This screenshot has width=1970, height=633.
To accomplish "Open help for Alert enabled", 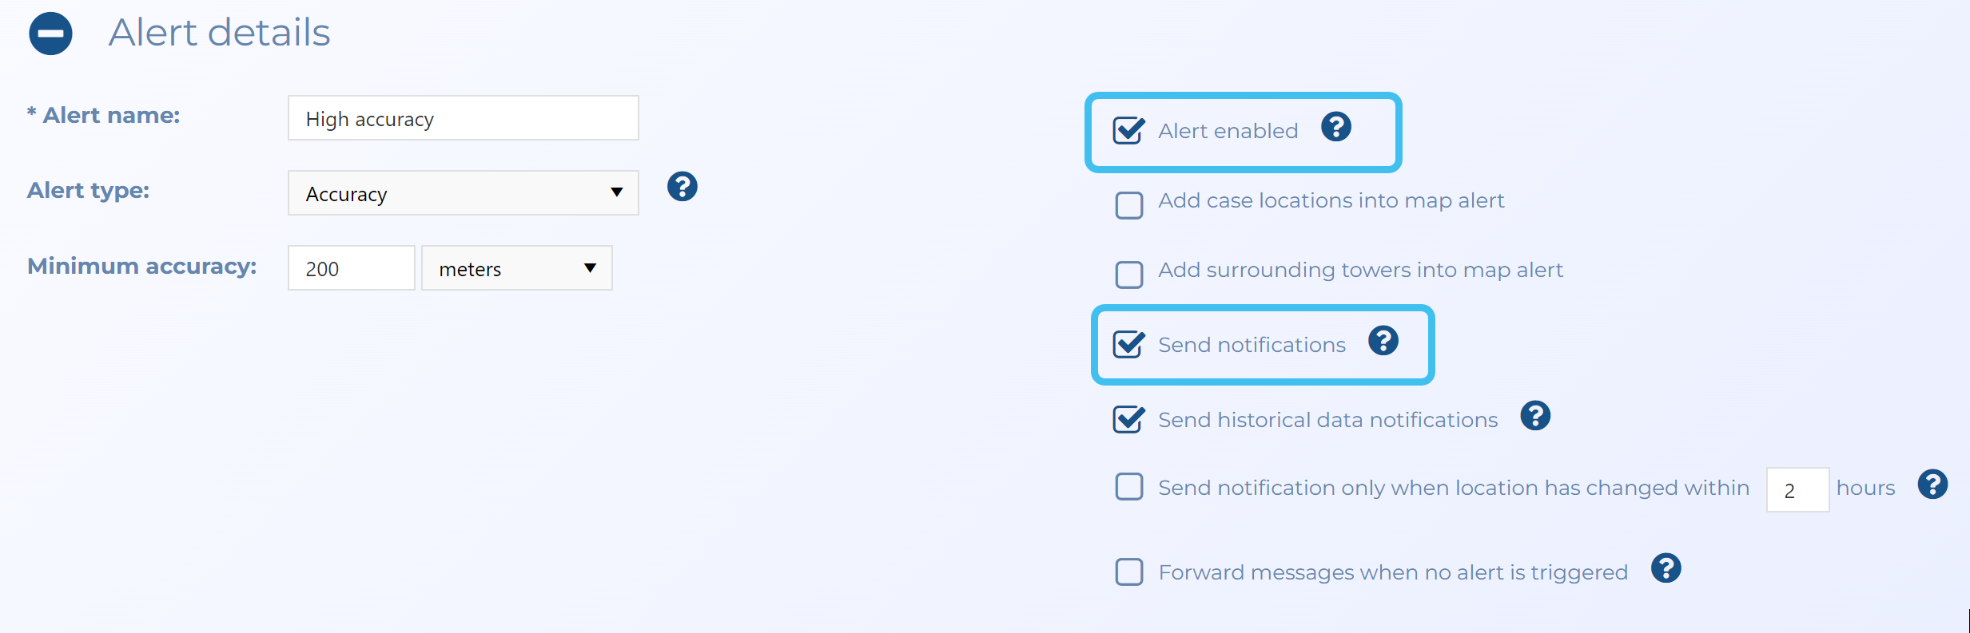I will tap(1335, 127).
